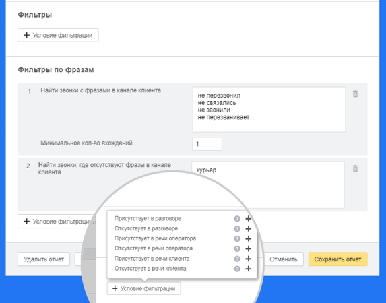Click 'Удалить отчет' button
The image size is (386, 303).
44,259
